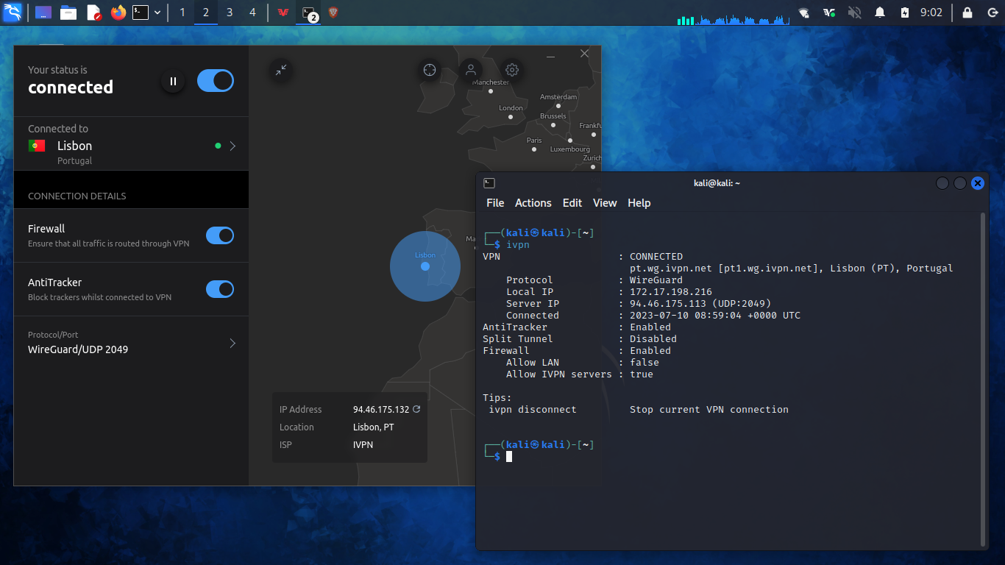Open the terminal launcher dropdown arrow

pyautogui.click(x=157, y=13)
